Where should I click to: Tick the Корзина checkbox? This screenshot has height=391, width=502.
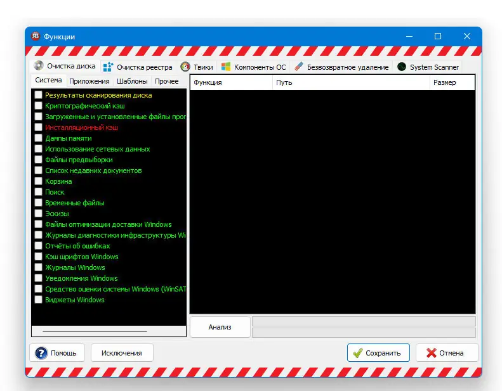click(39, 181)
